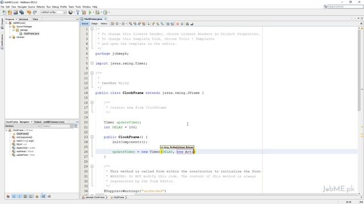The image size is (364, 204).
Task: Click the Uncomment icon at editor toolbar end
Action: [192, 24]
